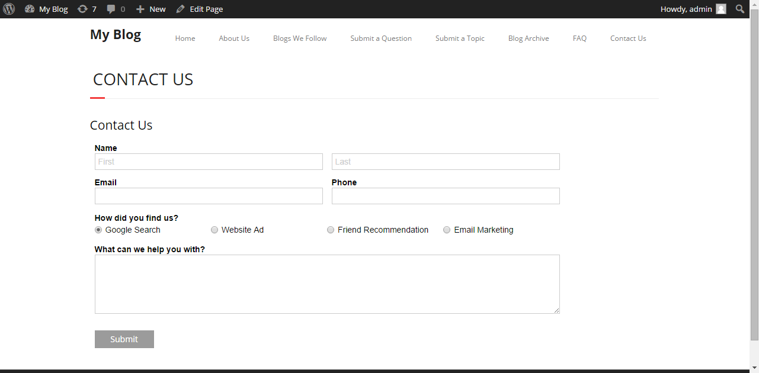
Task: Click the textarea resize handle corner
Action: tap(556, 310)
